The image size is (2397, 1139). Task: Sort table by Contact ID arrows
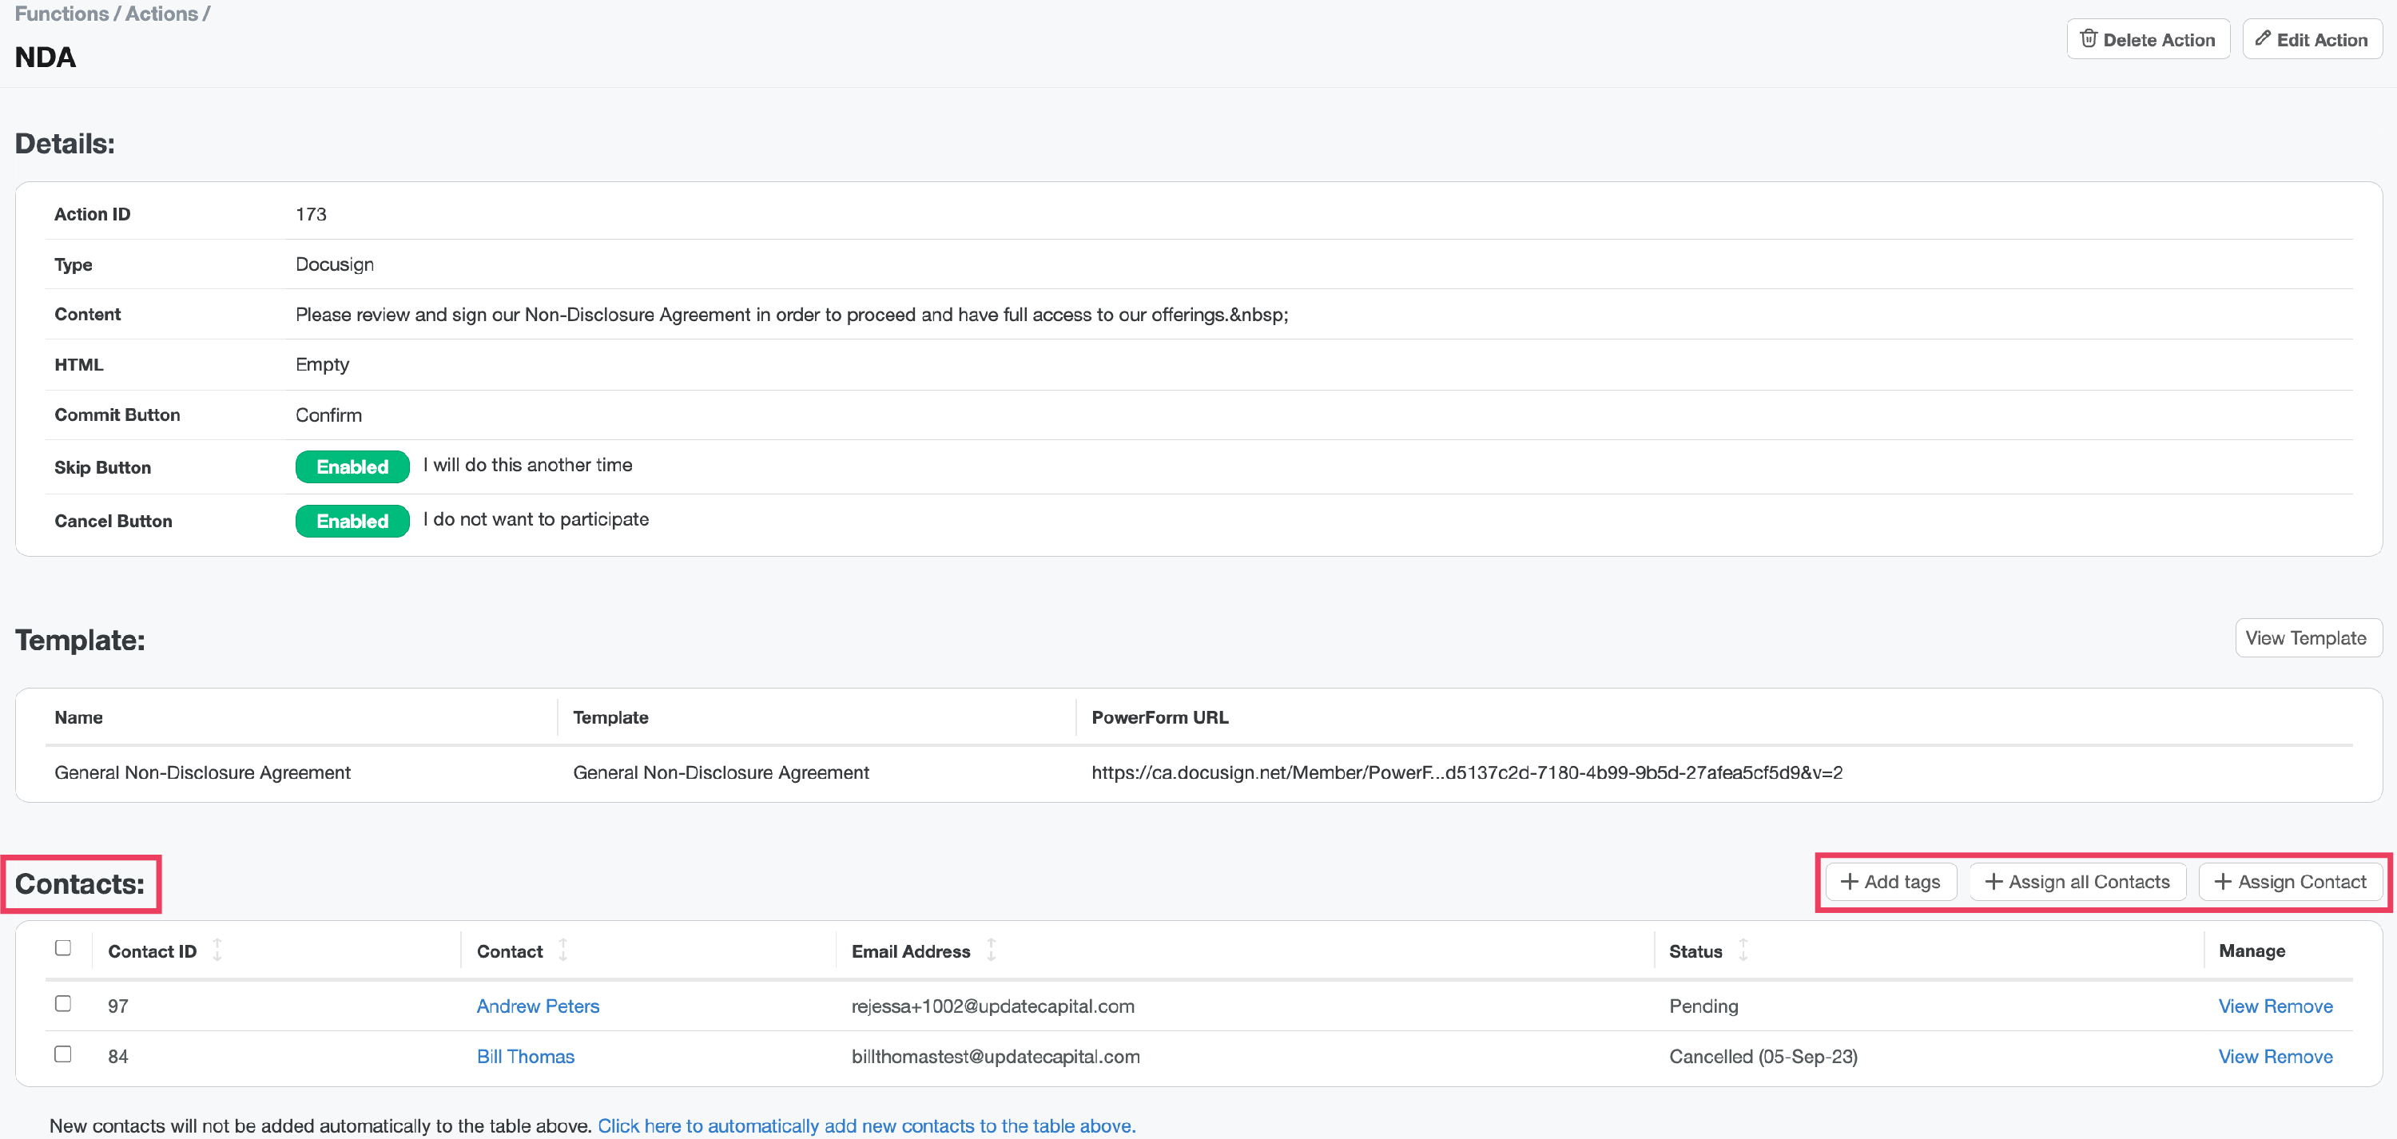[x=217, y=950]
